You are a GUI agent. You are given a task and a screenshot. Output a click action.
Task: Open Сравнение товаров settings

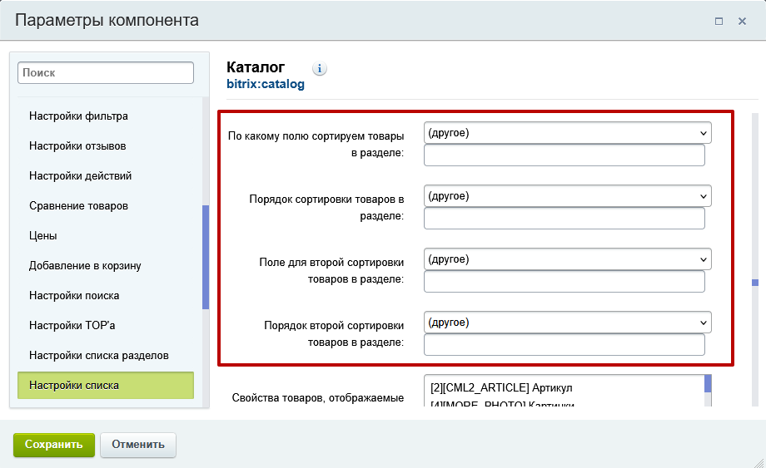click(x=78, y=206)
